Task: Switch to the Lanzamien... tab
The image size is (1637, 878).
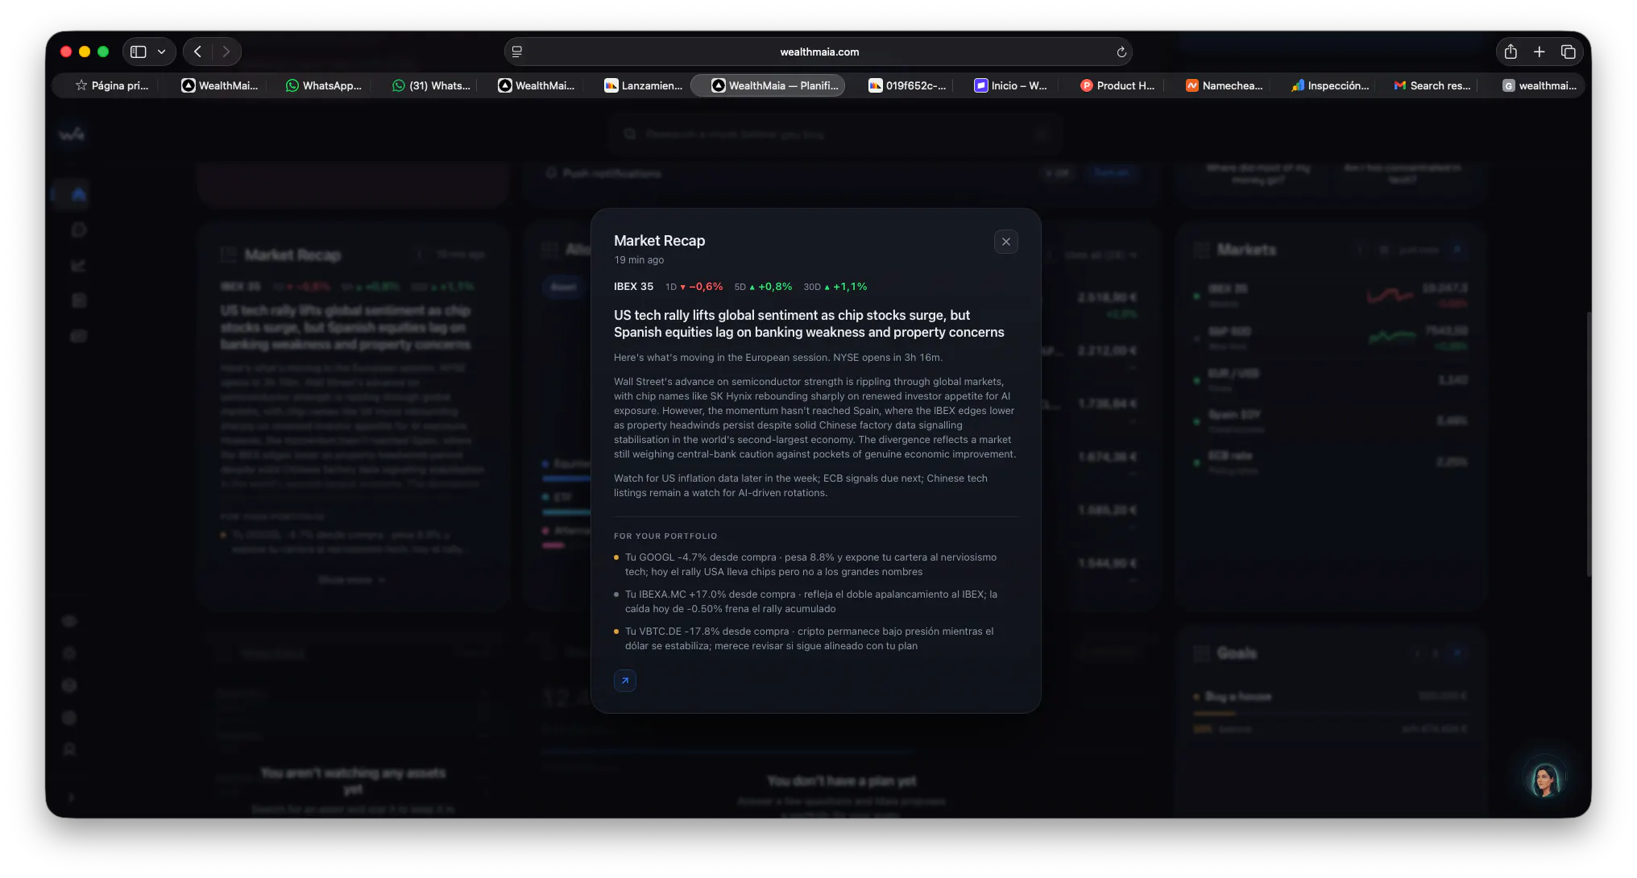Action: point(643,85)
